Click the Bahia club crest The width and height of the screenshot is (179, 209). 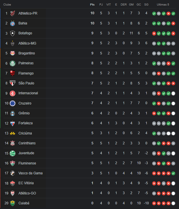tap(13, 23)
